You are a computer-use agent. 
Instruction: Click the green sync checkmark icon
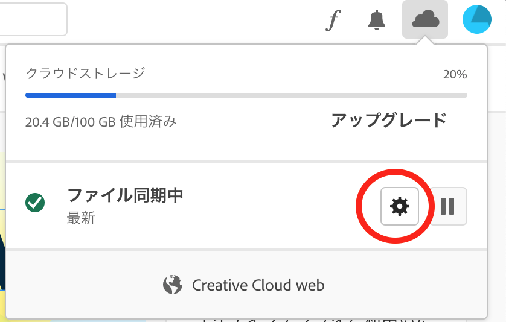pyautogui.click(x=35, y=203)
